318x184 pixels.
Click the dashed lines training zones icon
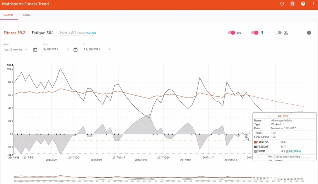(239, 33)
